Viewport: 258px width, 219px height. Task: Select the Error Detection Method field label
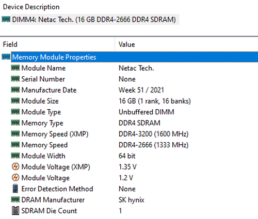[x=57, y=189]
